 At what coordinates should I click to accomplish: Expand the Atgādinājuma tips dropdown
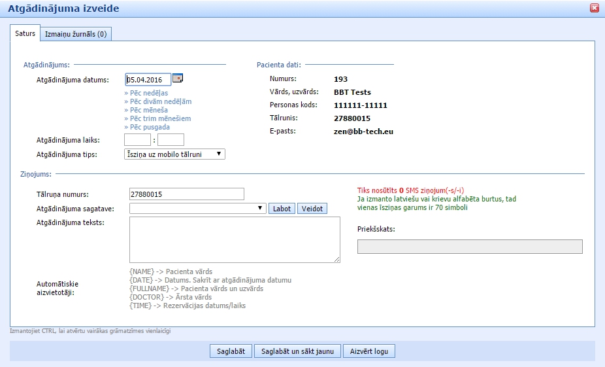(174, 154)
